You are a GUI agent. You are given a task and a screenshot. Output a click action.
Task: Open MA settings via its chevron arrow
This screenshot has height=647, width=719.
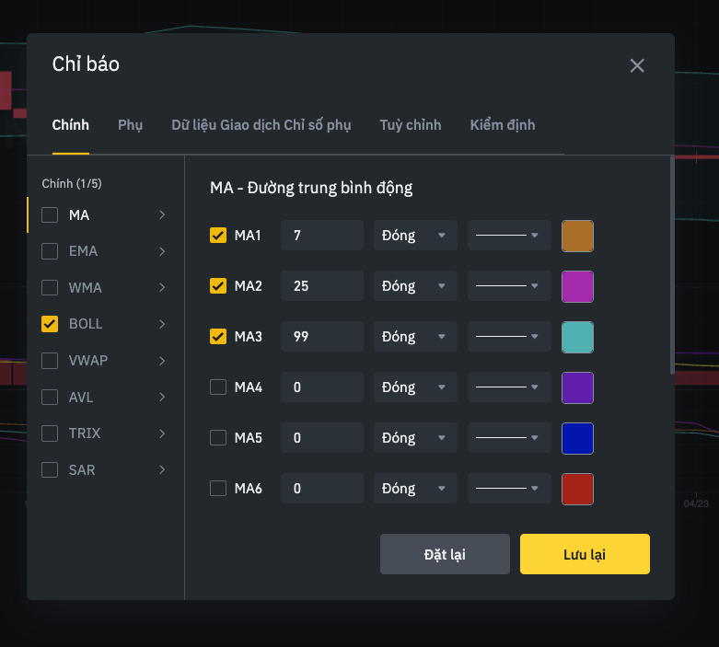click(x=162, y=215)
